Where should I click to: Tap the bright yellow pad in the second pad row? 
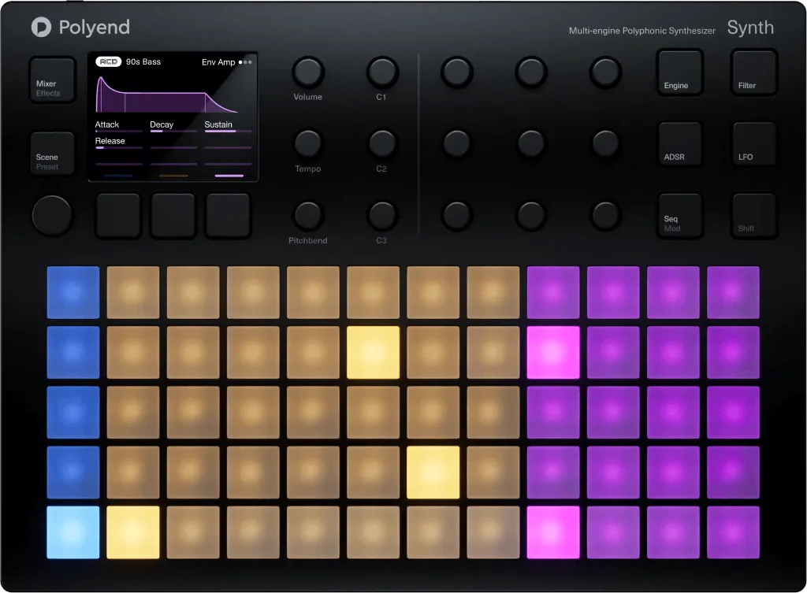[x=373, y=352]
